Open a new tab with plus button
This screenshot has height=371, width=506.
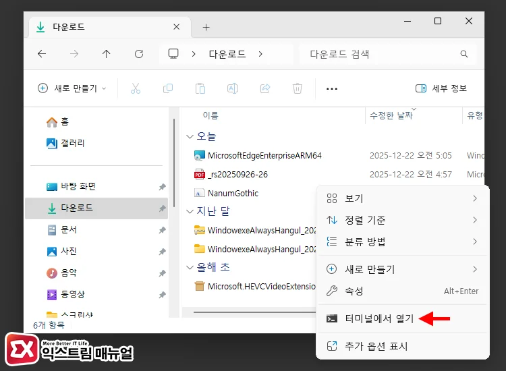coord(206,28)
